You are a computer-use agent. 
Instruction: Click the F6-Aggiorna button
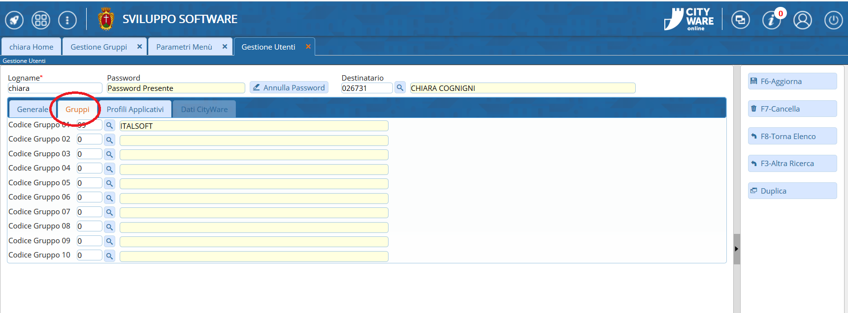point(792,82)
